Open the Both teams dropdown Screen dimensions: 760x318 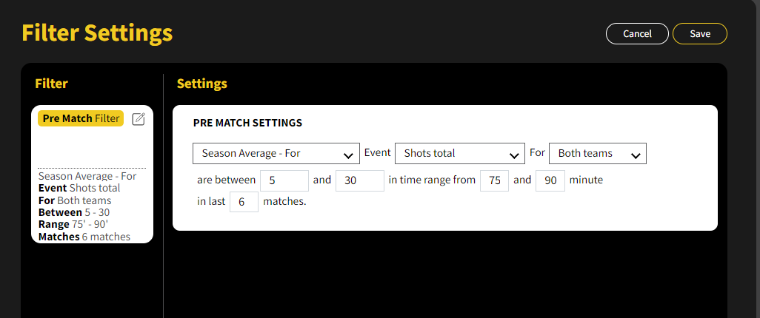(x=597, y=154)
